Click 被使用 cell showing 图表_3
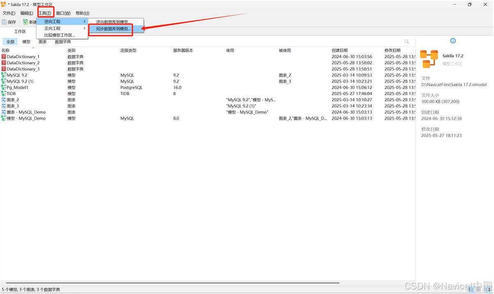This screenshot has height=294, width=494. click(x=285, y=81)
